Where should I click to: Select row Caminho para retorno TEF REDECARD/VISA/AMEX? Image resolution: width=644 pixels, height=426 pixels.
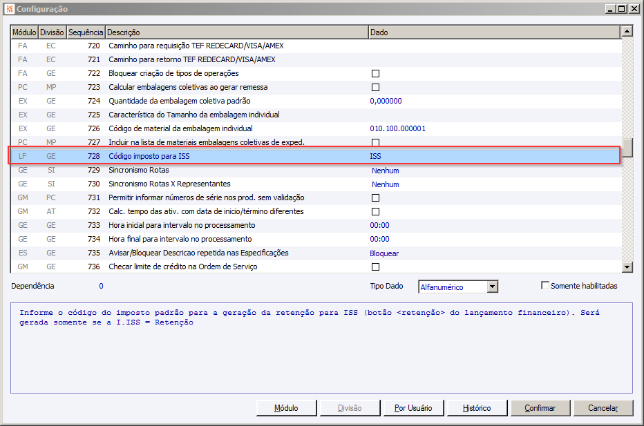click(x=315, y=59)
